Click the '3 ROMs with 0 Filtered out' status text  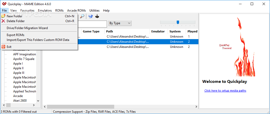click(19, 112)
